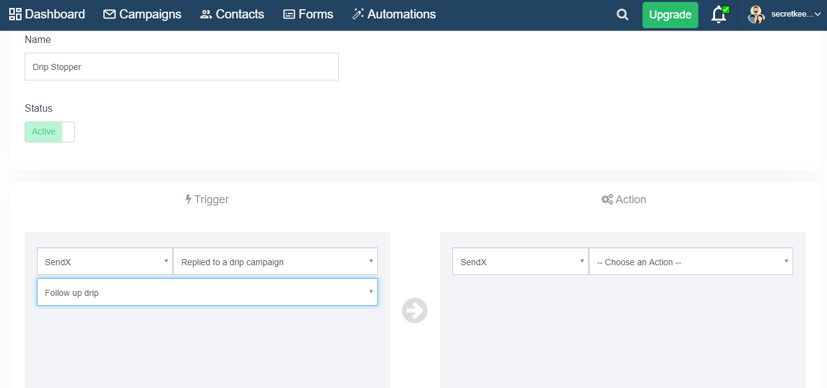Open the Automations menu
The image size is (827, 388).
pyautogui.click(x=394, y=14)
